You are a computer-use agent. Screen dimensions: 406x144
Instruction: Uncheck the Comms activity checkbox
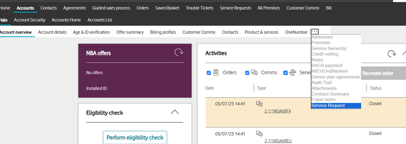point(247,73)
